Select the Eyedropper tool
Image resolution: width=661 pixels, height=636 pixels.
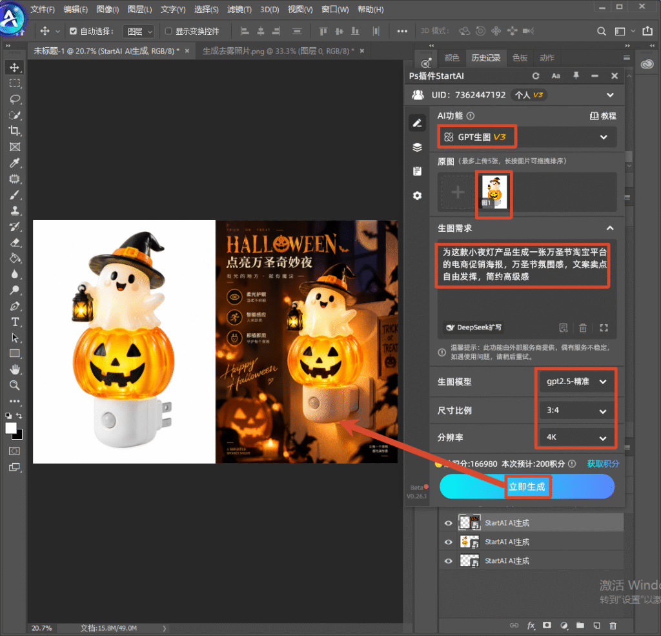point(15,163)
